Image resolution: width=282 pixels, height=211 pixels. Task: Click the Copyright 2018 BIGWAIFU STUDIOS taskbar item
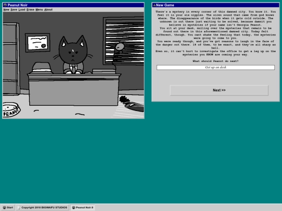(43, 207)
